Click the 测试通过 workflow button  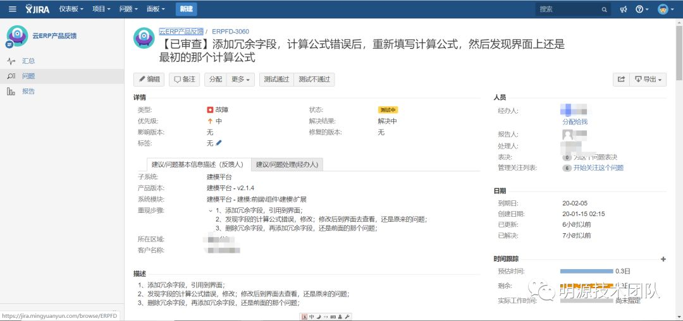[x=276, y=80]
